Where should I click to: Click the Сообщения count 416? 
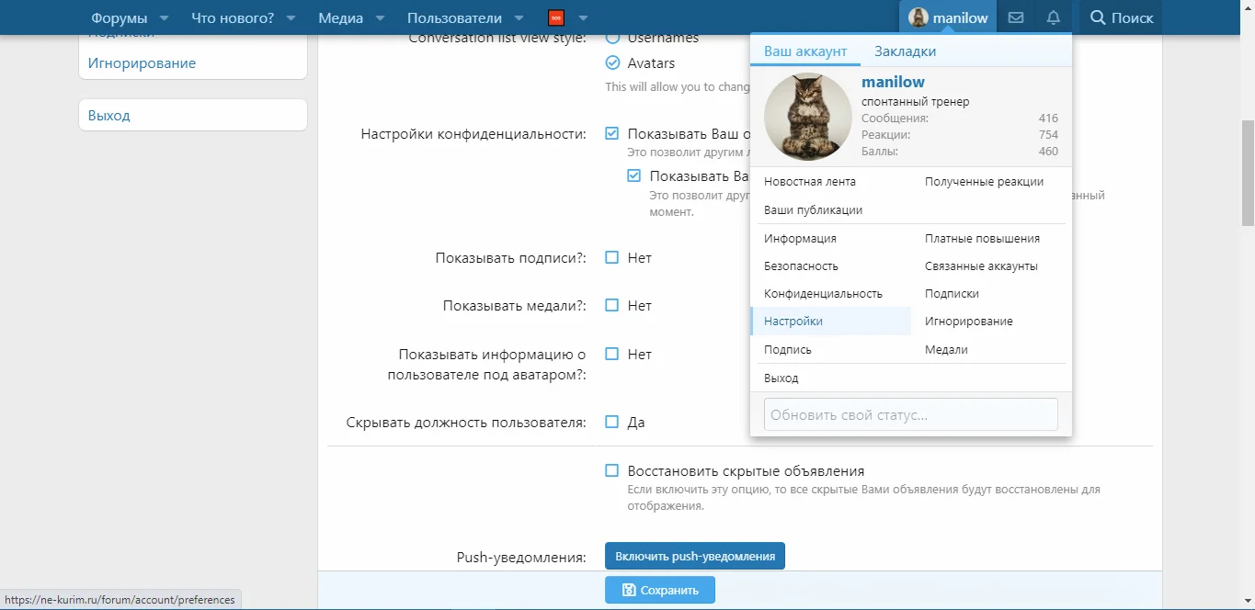(1048, 118)
